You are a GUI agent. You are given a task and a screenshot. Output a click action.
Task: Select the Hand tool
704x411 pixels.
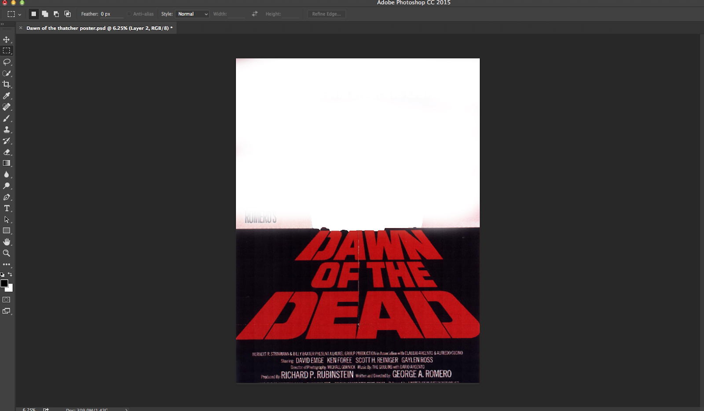click(7, 242)
